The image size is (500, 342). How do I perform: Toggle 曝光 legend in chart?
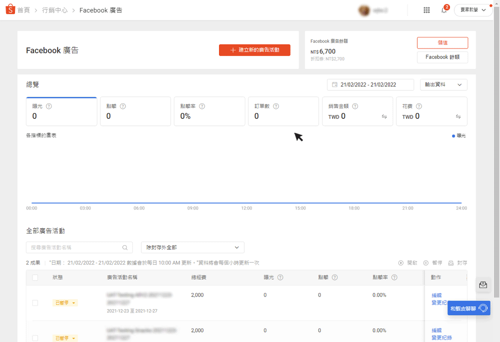tap(459, 136)
